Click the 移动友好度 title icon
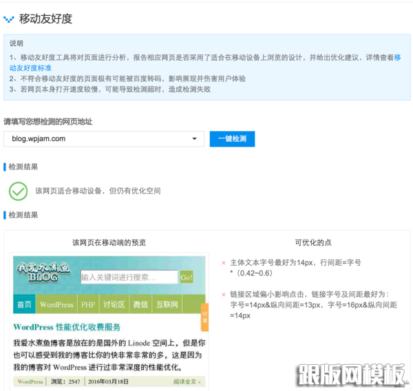The image size is (413, 391). [9, 19]
